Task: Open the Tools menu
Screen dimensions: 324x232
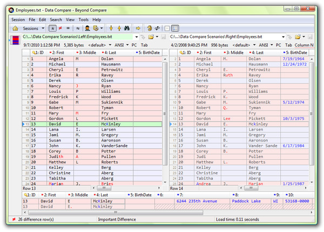Action: (x=84, y=19)
